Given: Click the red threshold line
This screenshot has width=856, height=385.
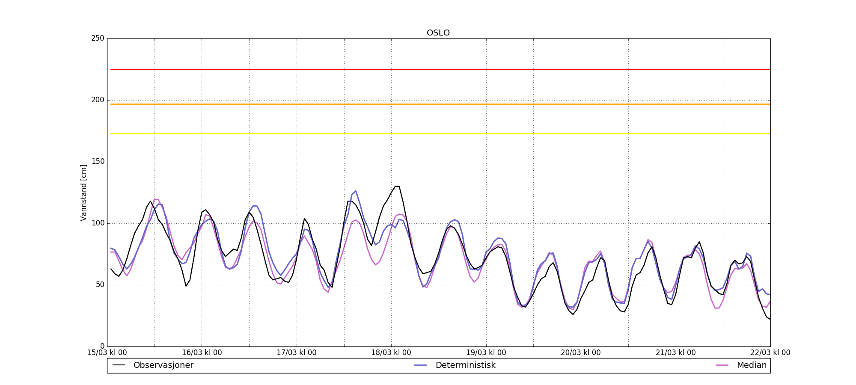Looking at the screenshot, I should [440, 69].
